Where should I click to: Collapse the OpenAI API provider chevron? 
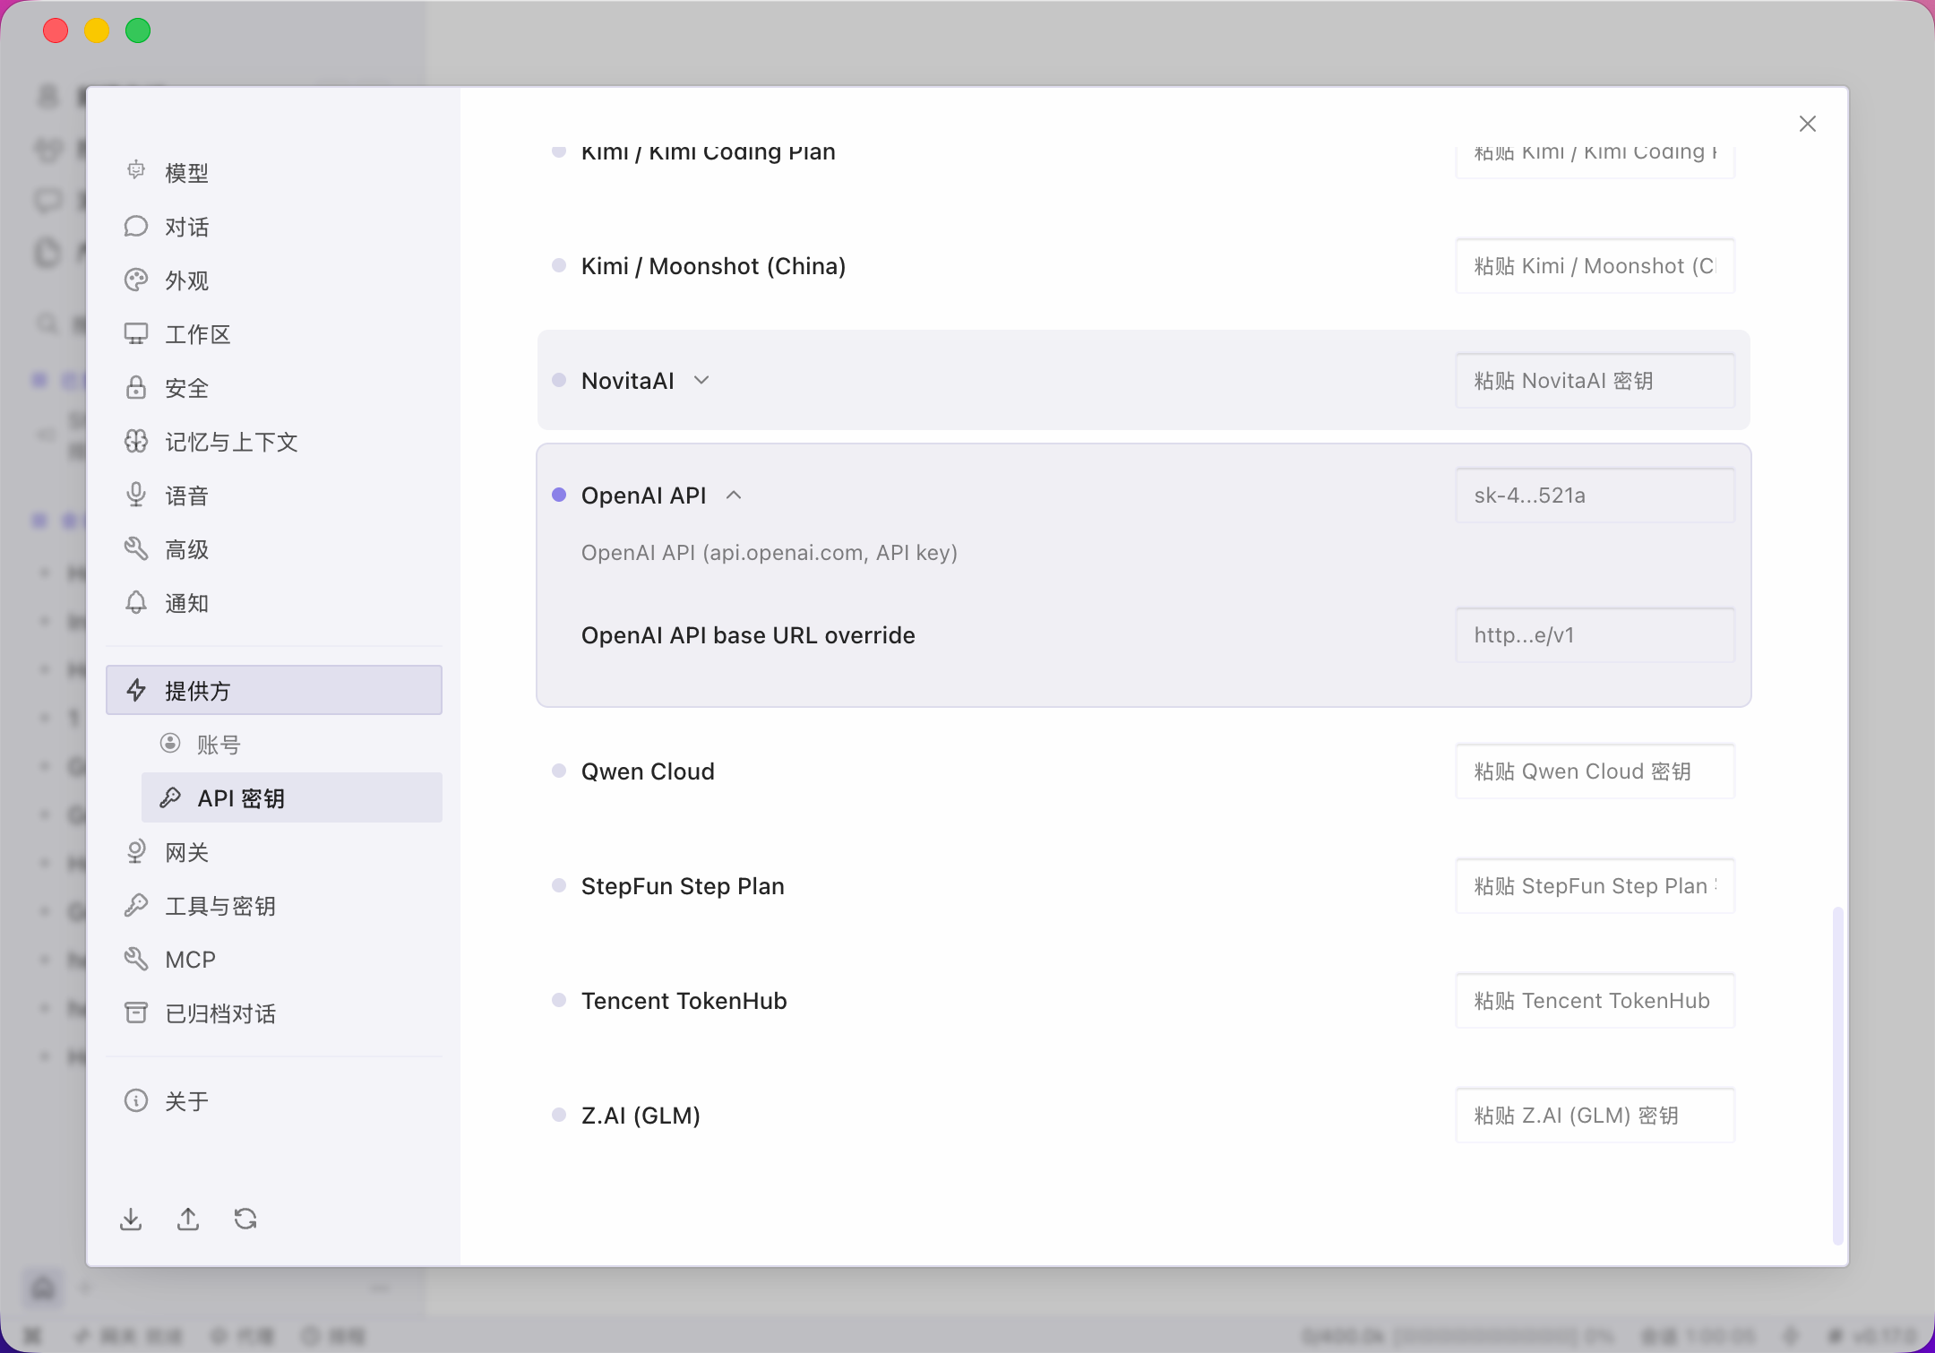point(734,495)
